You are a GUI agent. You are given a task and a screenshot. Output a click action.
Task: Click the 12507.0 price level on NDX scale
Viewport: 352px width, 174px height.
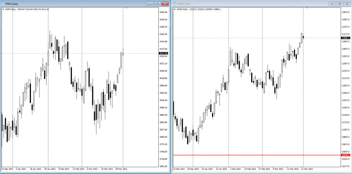345,63
